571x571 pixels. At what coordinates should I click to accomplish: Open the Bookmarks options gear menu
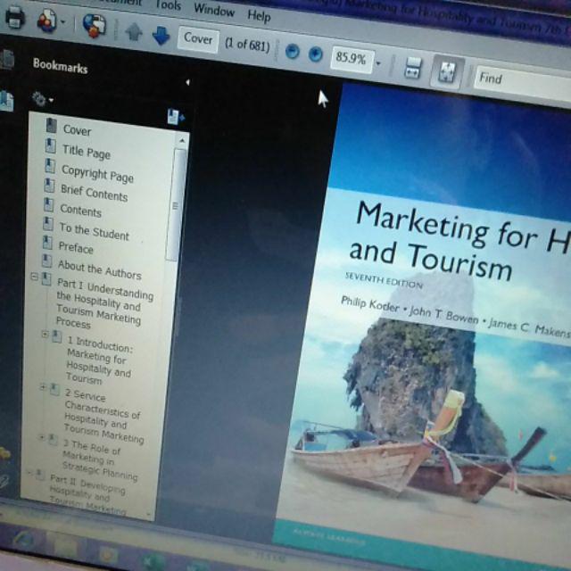[41, 98]
